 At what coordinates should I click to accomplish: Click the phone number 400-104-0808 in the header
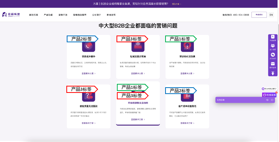point(241,15)
